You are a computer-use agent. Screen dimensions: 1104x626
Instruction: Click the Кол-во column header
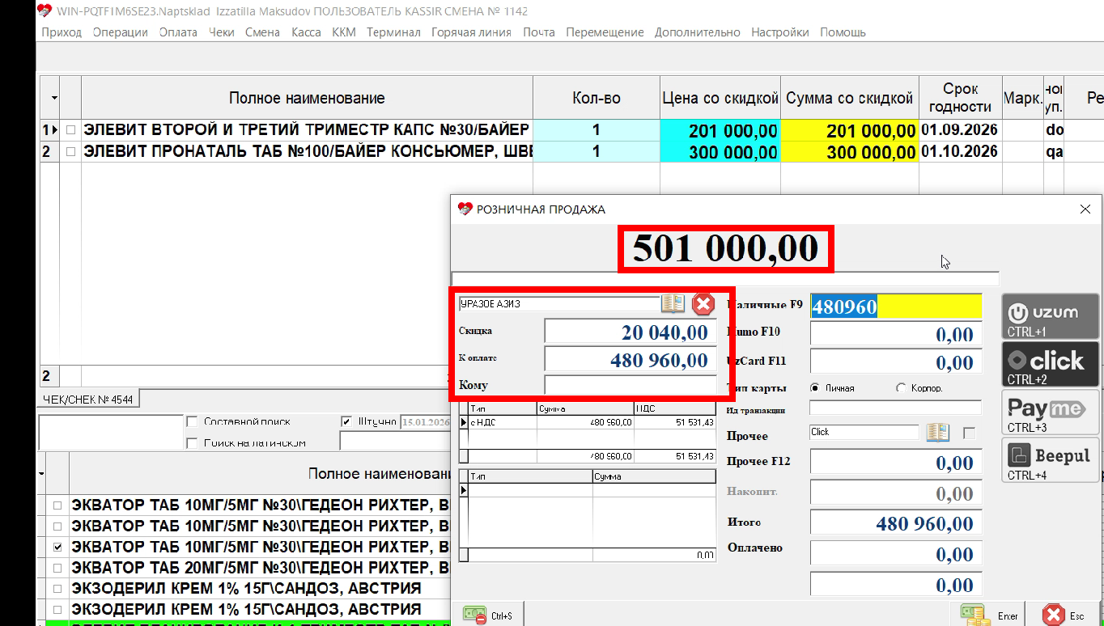coord(597,98)
